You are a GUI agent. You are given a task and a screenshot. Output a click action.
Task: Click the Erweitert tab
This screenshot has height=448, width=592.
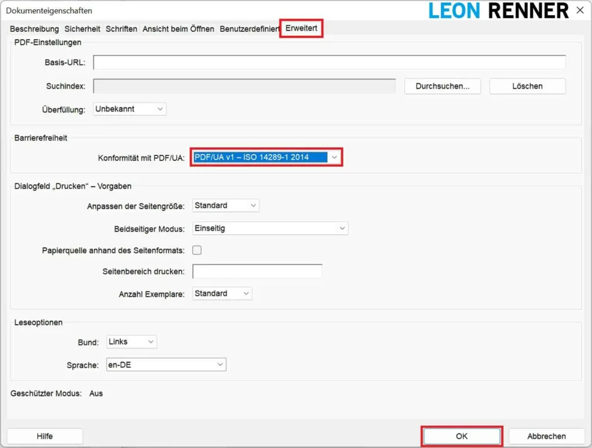click(301, 28)
